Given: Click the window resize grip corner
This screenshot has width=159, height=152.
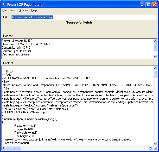Looking at the screenshot, I should coord(155,149).
